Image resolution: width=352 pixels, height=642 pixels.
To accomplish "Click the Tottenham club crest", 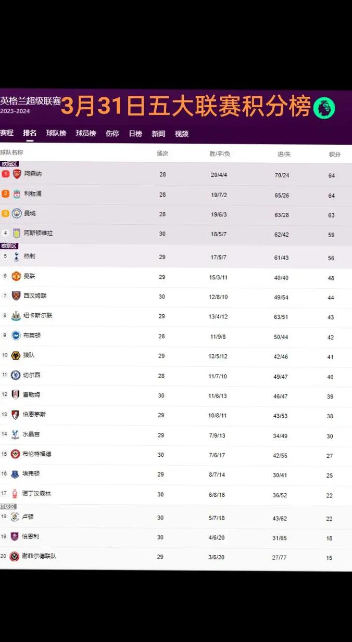I will tap(16, 256).
